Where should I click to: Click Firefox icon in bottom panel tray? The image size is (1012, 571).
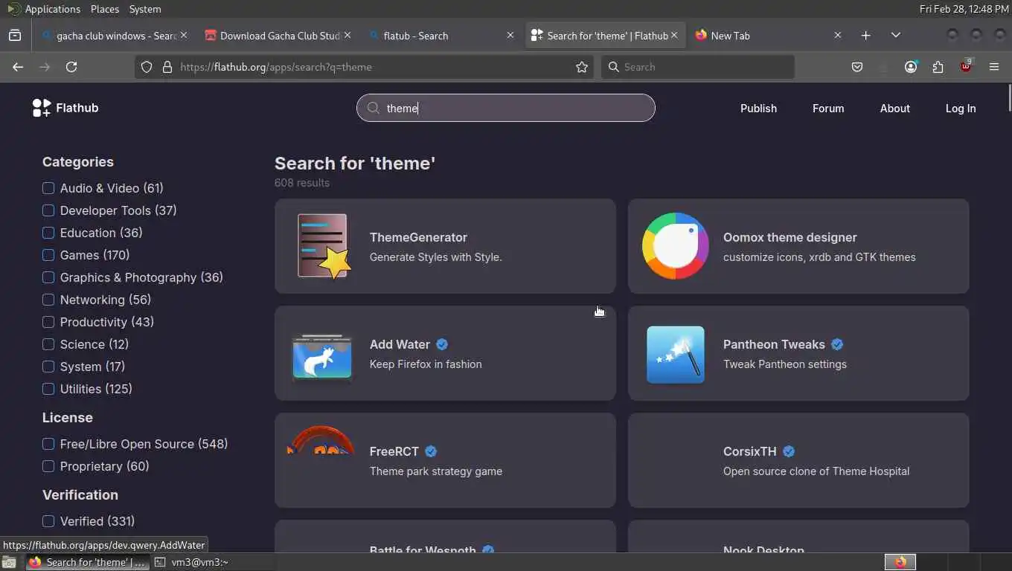click(x=900, y=562)
